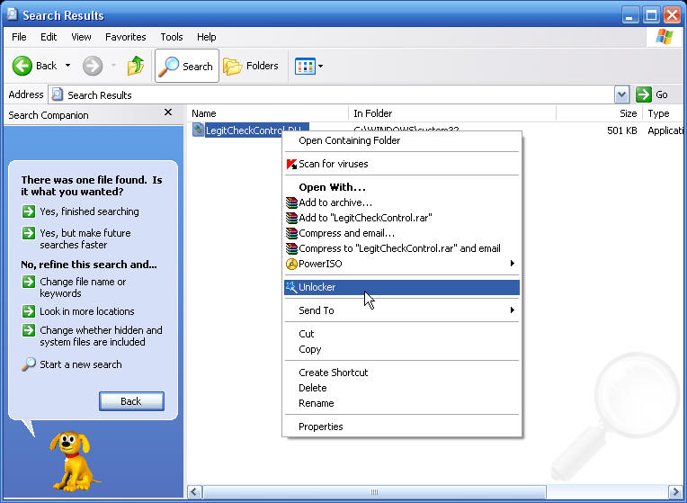Click green arrow beside 'make future searches faster'

29,233
